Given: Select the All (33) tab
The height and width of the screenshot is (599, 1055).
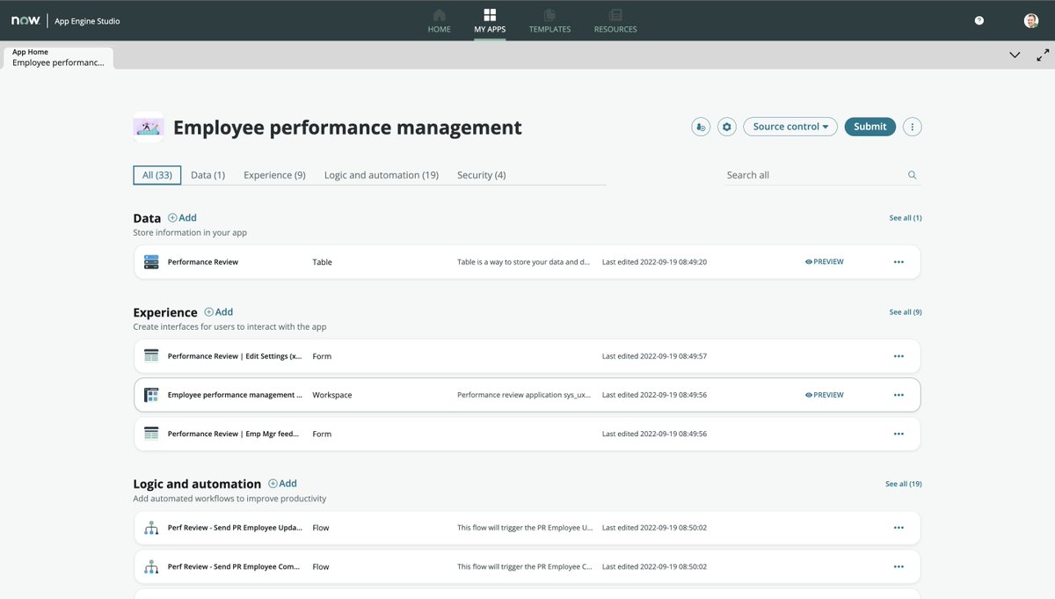Looking at the screenshot, I should (157, 175).
